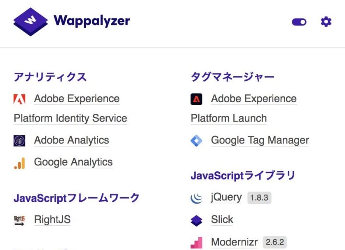The height and width of the screenshot is (250, 345).
Task: Click the Wappalyzer diamond logo icon
Action: pos(31,22)
